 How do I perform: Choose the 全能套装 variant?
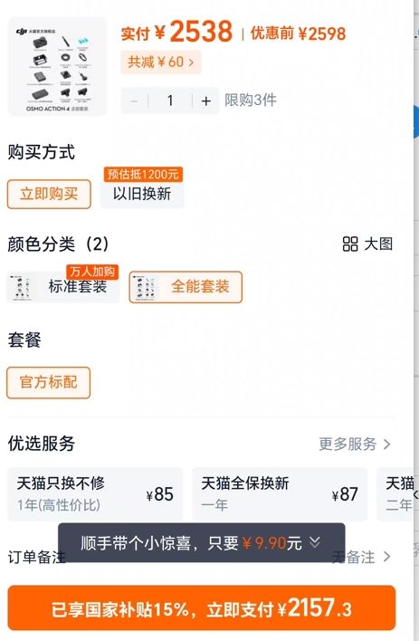pyautogui.click(x=186, y=287)
